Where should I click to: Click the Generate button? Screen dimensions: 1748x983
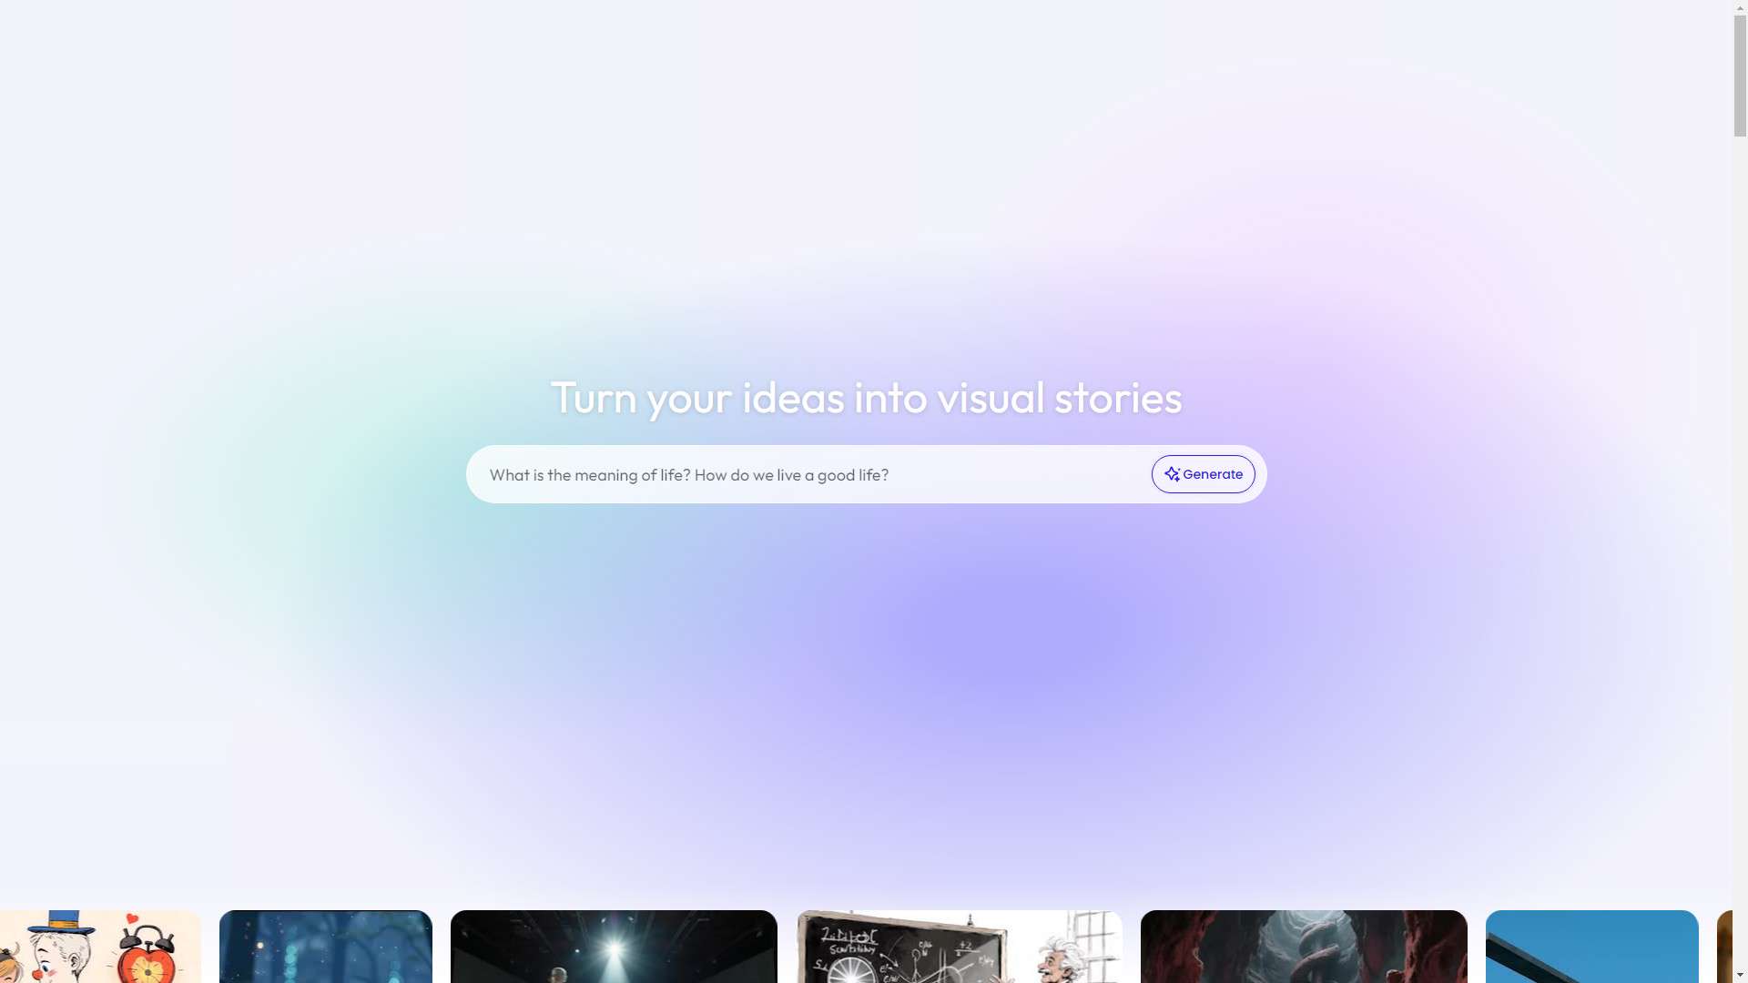coord(1203,474)
